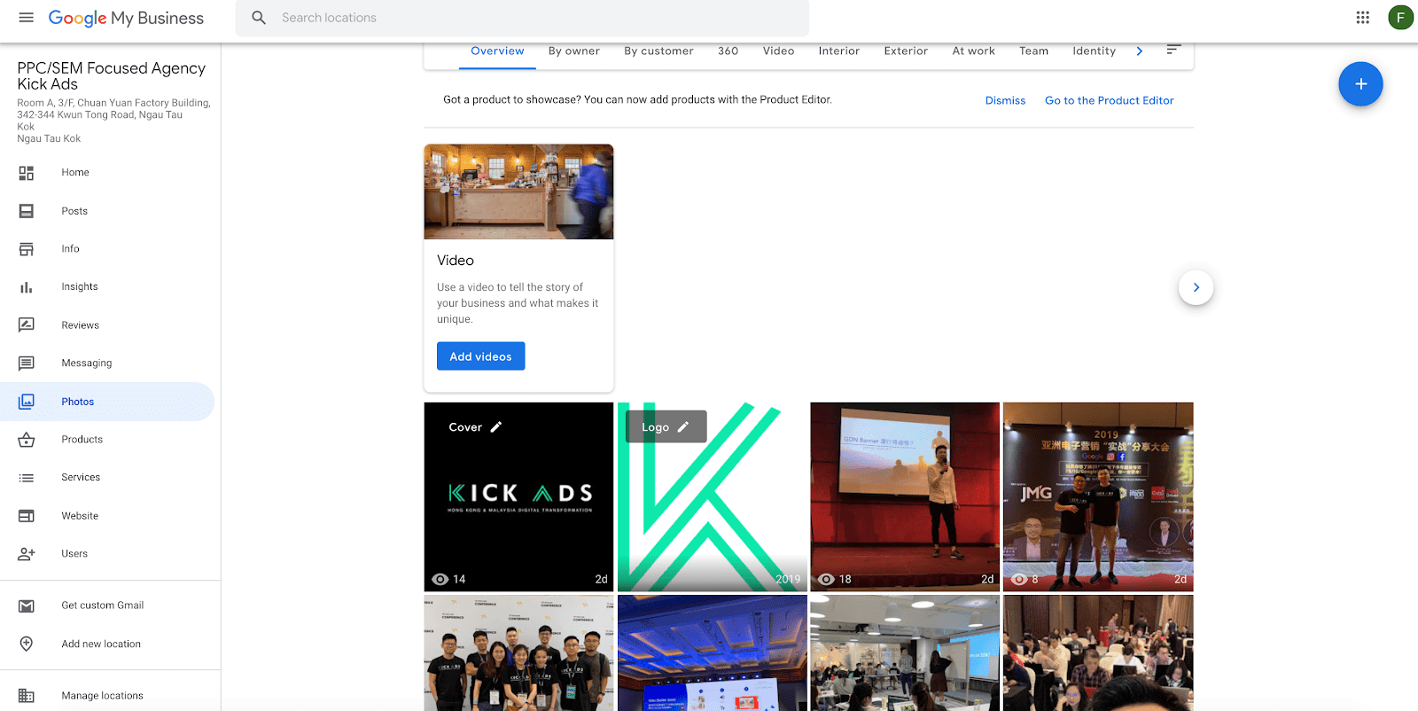Click the Messaging chat icon

[x=27, y=363]
